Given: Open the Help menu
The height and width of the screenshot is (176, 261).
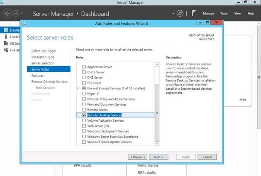Looking at the screenshot, I should pyautogui.click(x=251, y=13).
